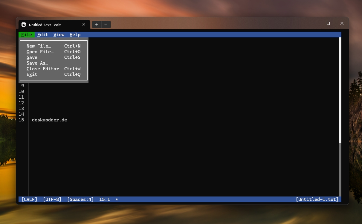Click the Spaces:4 indentation setting
The width and height of the screenshot is (362, 224).
(80, 199)
